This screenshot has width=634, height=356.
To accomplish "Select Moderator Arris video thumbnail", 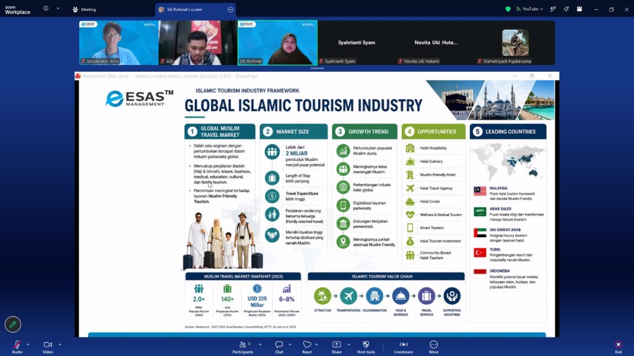I will point(118,43).
